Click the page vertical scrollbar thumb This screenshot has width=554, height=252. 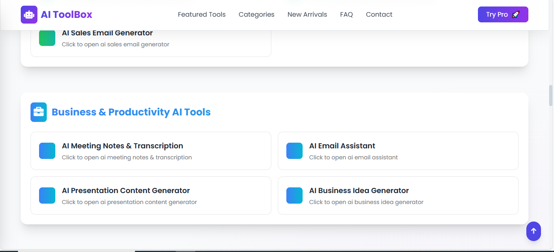[551, 96]
